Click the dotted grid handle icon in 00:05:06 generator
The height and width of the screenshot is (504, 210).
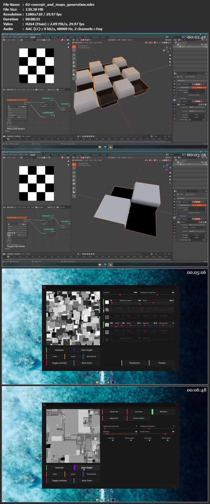(x=44, y=287)
